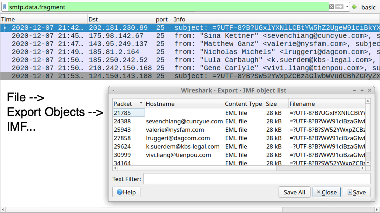
Task: Select packet row with Dst 143.95.249.137
Action: (x=190, y=44)
